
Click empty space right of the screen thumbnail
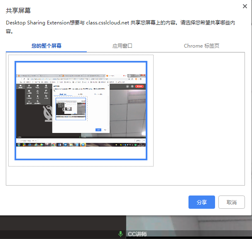[199, 116]
